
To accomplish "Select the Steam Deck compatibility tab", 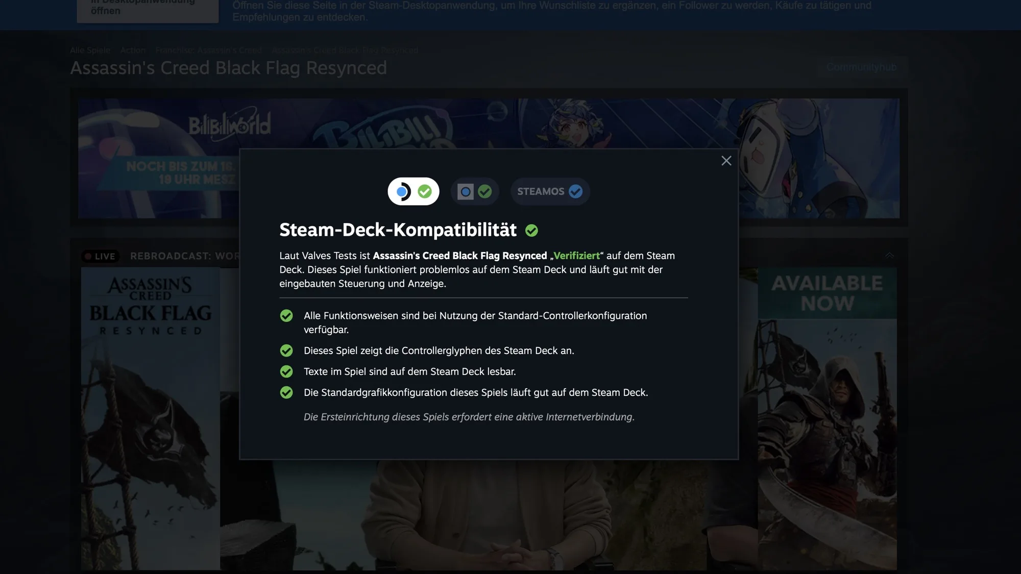I will (413, 191).
